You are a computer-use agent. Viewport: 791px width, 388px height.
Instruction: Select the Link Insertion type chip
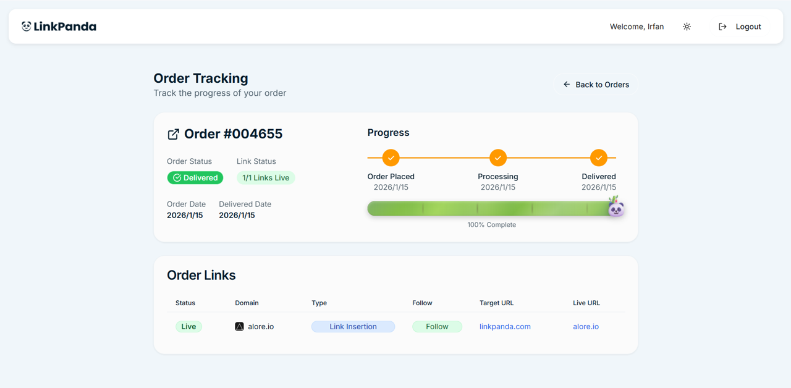pyautogui.click(x=353, y=326)
